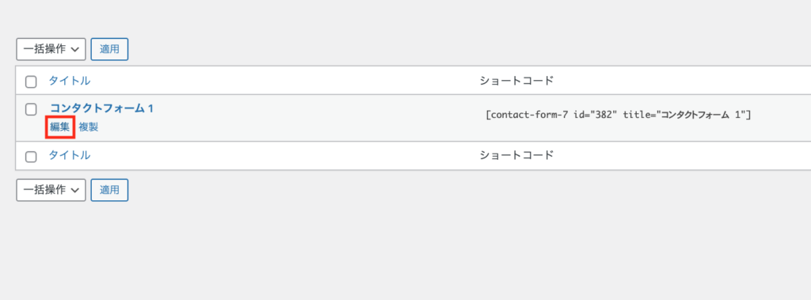Tick the select-all checkbox in table header
The width and height of the screenshot is (811, 300).
point(31,82)
